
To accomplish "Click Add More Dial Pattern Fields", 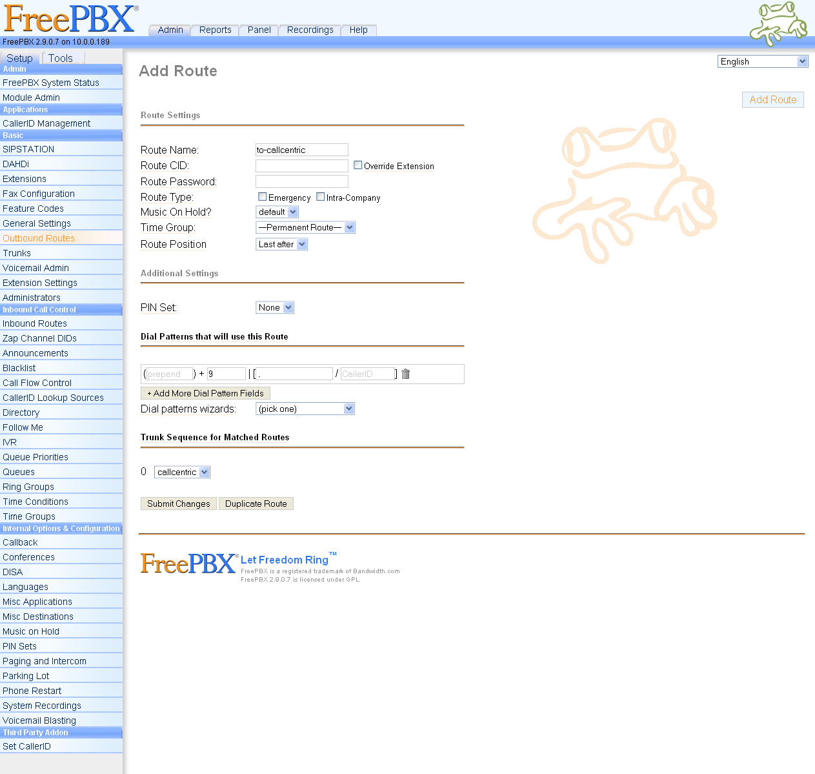I will [205, 393].
